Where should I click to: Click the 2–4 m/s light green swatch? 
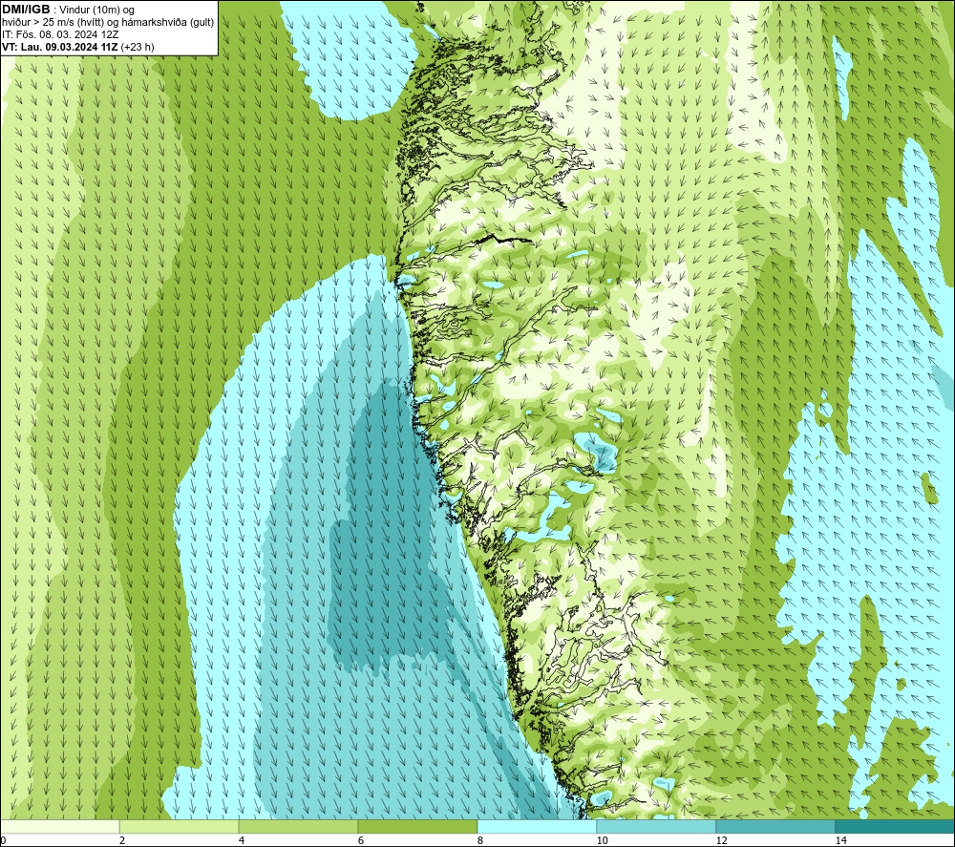coord(180,826)
